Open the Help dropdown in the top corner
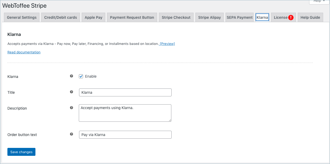 coord(319,1)
